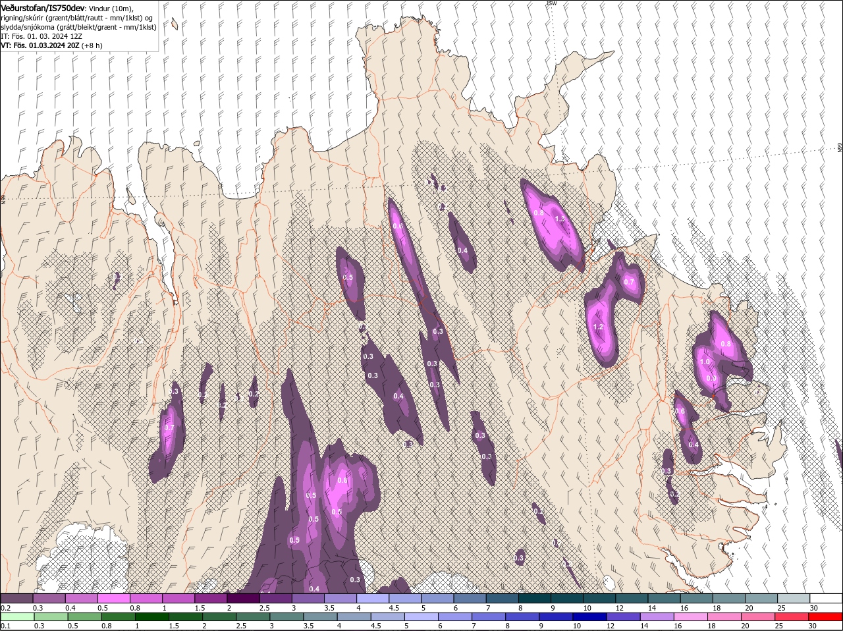Select the snow legend swatch for 14 mm
This screenshot has width=843, height=631.
point(664,598)
